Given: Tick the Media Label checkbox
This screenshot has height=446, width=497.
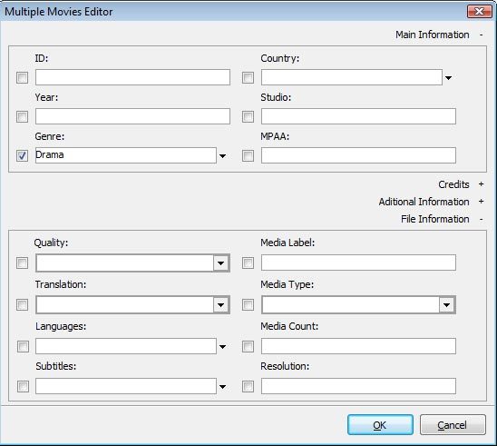Looking at the screenshot, I should pos(248,263).
